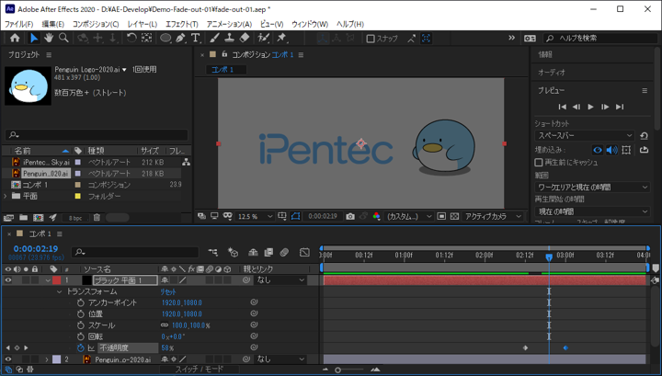Open the エフェクト(T) menu
Viewport: 662px width, 376px height.
181,24
